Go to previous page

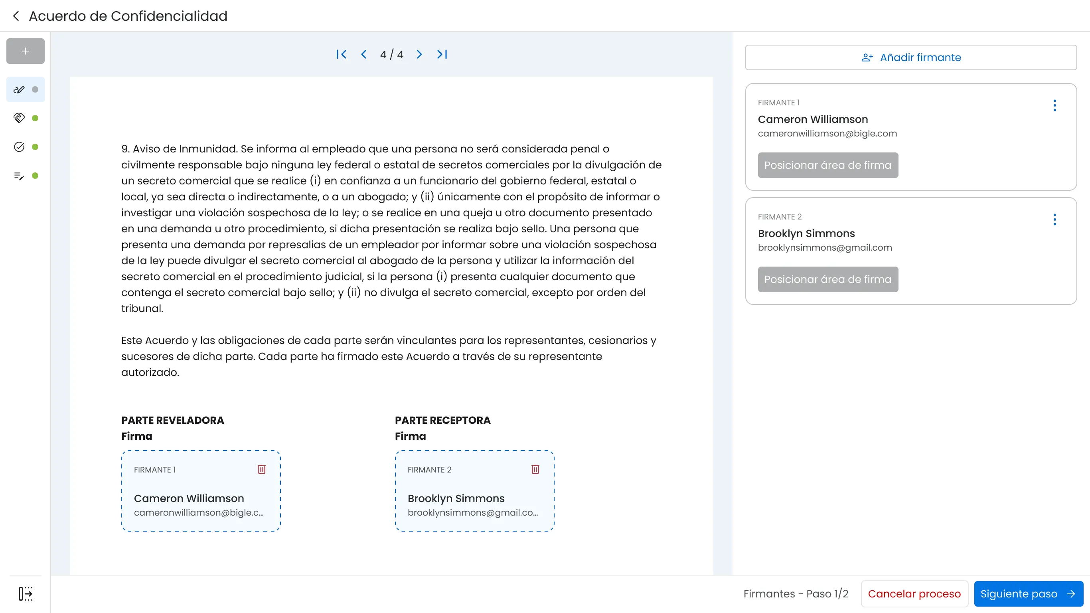click(x=364, y=55)
